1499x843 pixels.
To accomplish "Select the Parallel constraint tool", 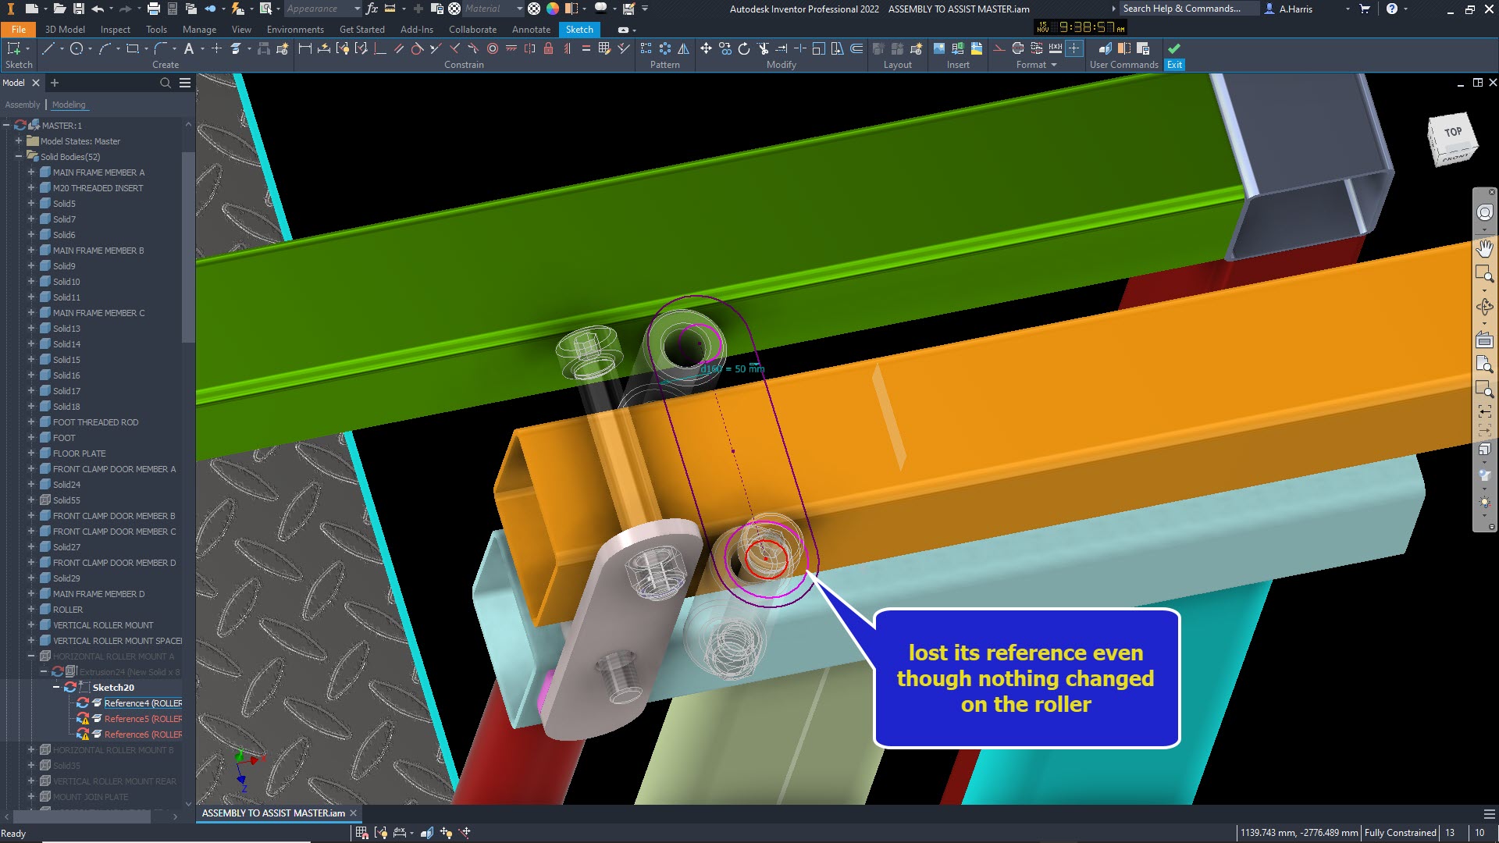I will pos(399,49).
